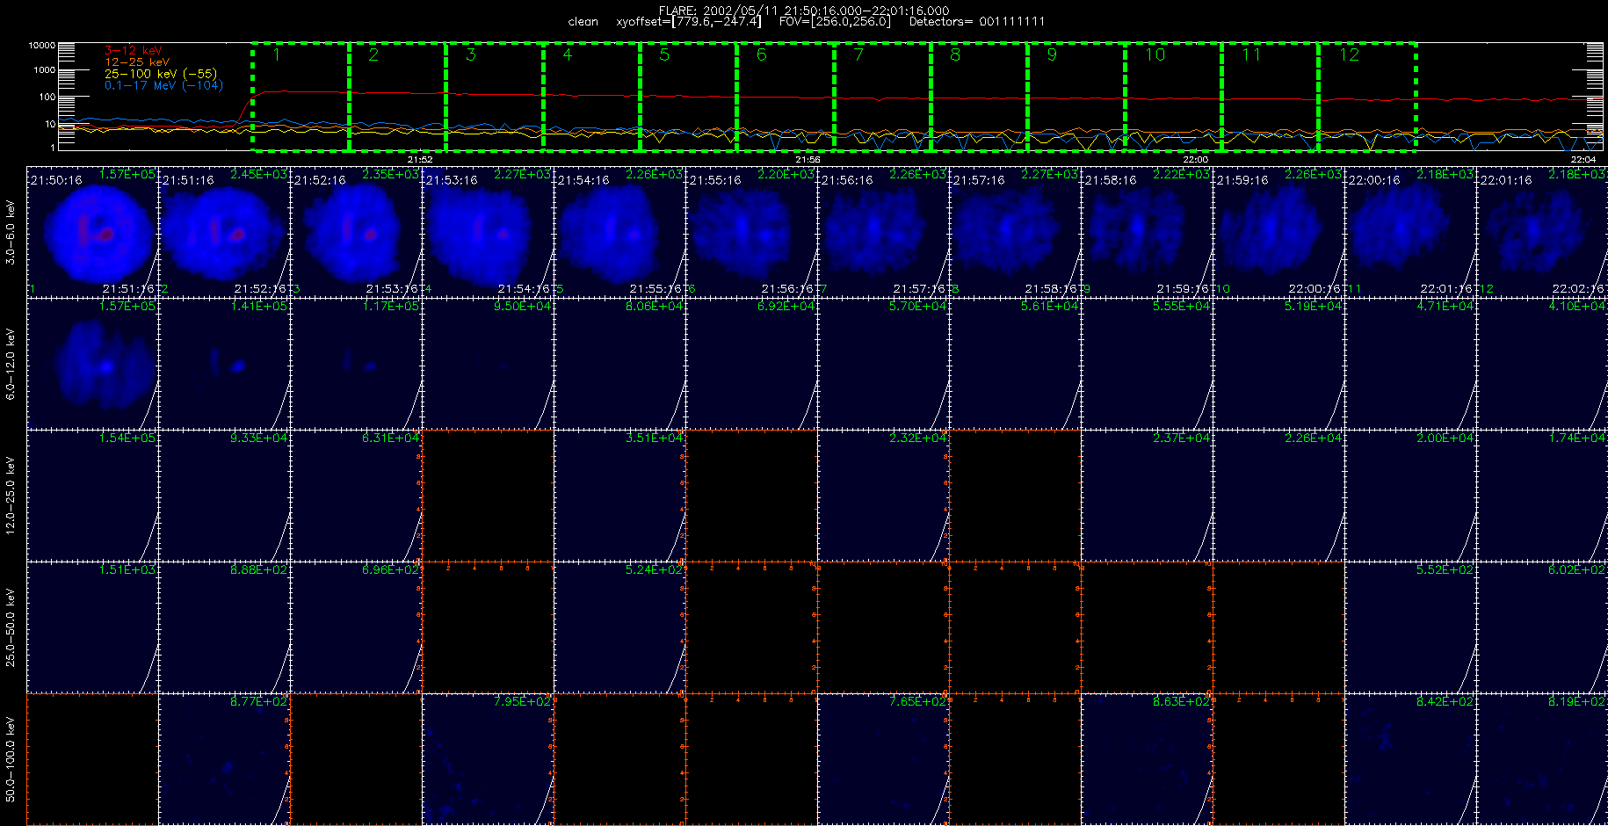Open the 25.0-50.0 keV panel labeled 8.88E+02
This screenshot has width=1608, height=826.
click(x=224, y=627)
